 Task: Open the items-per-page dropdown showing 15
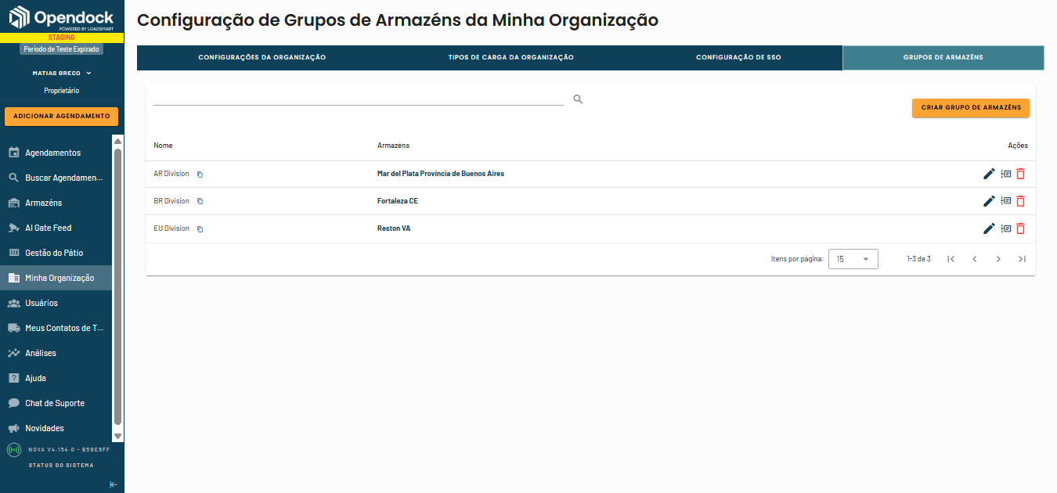853,259
